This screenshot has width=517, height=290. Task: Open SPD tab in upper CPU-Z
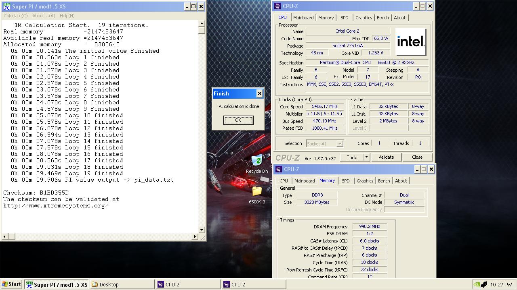pos(344,18)
